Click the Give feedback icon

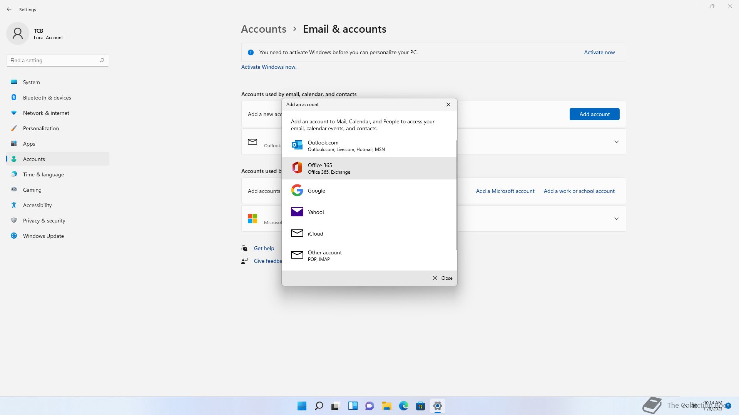pos(244,261)
